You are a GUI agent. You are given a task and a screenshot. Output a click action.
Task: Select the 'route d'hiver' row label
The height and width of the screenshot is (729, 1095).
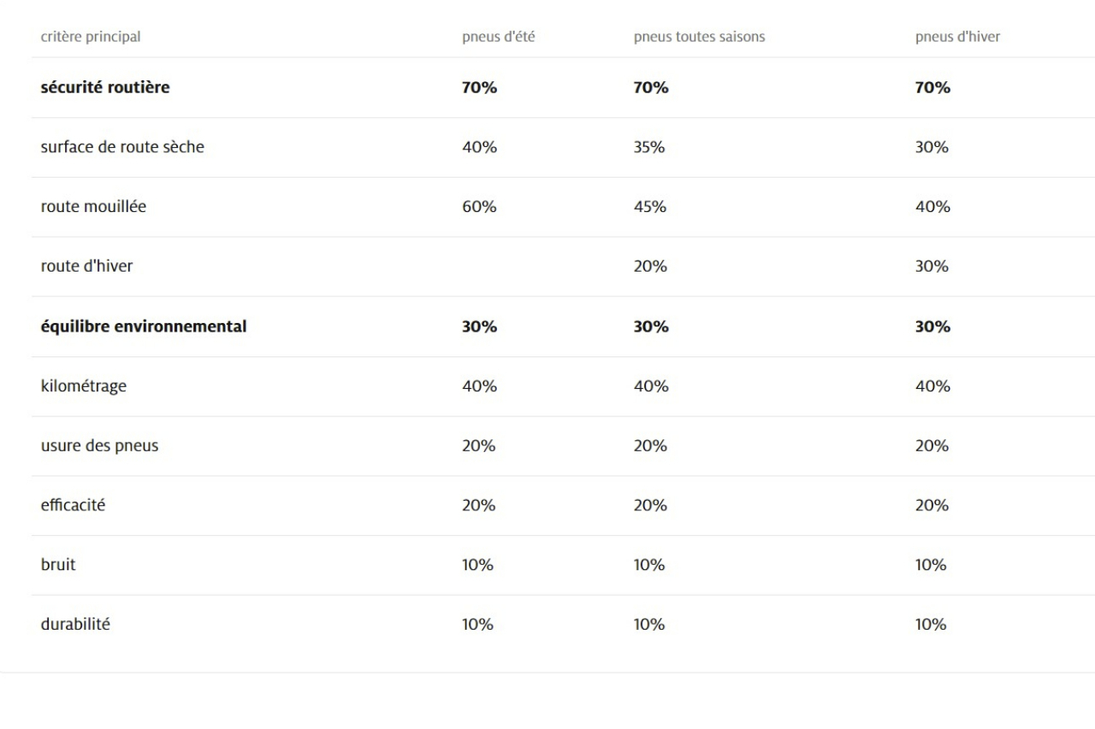(86, 267)
